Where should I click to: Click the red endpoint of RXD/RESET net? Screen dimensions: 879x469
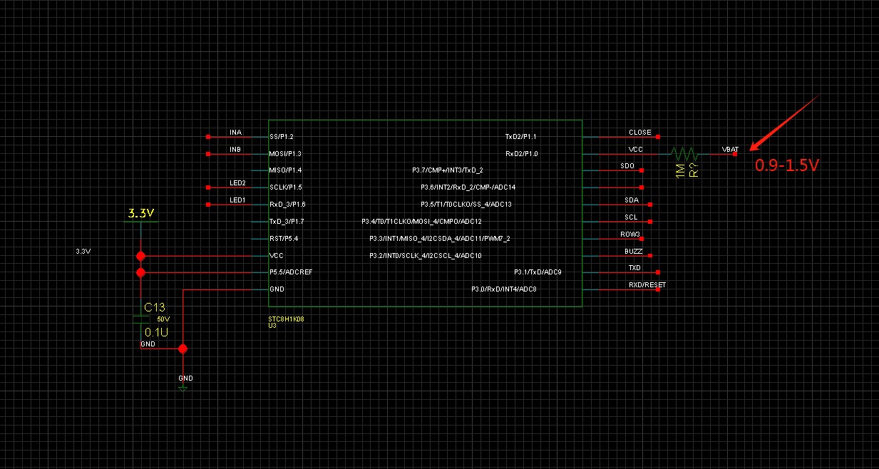point(658,289)
